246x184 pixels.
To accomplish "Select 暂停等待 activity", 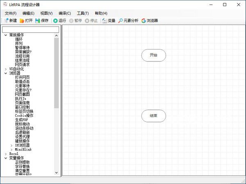I will click(22, 47).
